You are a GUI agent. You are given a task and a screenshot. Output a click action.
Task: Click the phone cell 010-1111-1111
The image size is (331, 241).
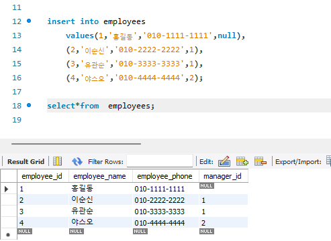point(166,189)
